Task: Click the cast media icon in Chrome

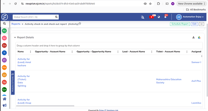Action: click(167, 4)
